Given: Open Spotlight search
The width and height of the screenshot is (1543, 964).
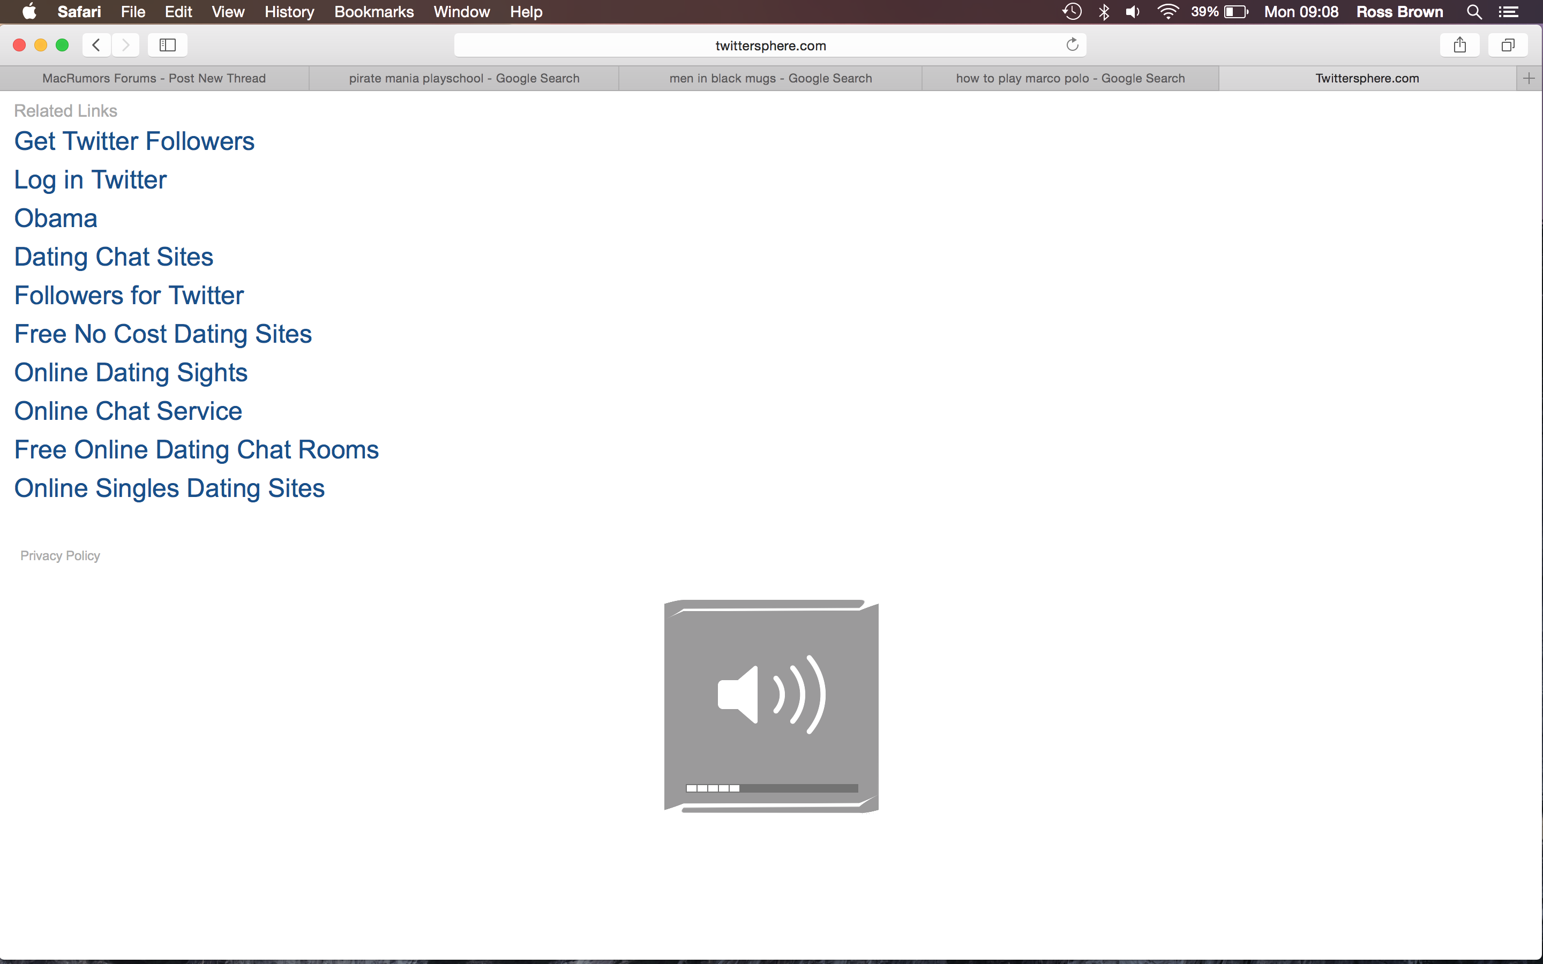Looking at the screenshot, I should click(1474, 11).
